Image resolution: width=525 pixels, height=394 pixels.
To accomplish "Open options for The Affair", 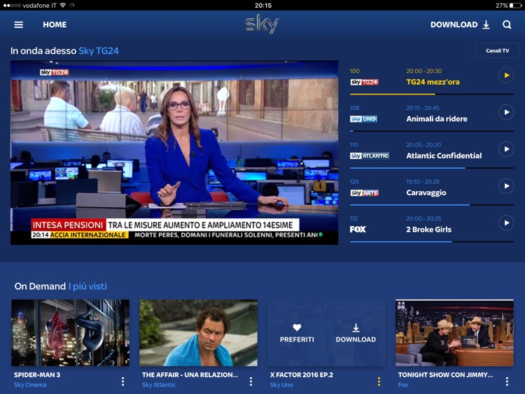I will (x=251, y=381).
